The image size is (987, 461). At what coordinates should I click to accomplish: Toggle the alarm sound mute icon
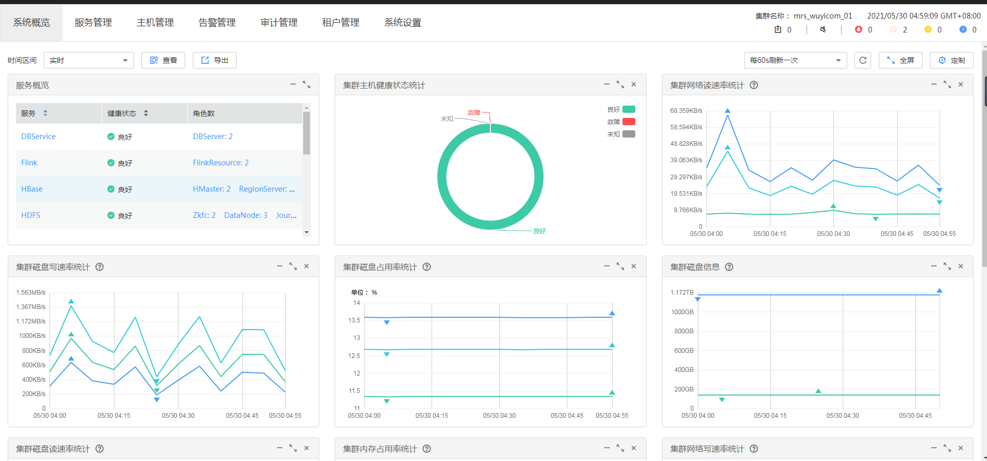pyautogui.click(x=823, y=29)
